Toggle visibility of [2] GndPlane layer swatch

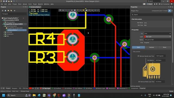(x=52, y=88)
